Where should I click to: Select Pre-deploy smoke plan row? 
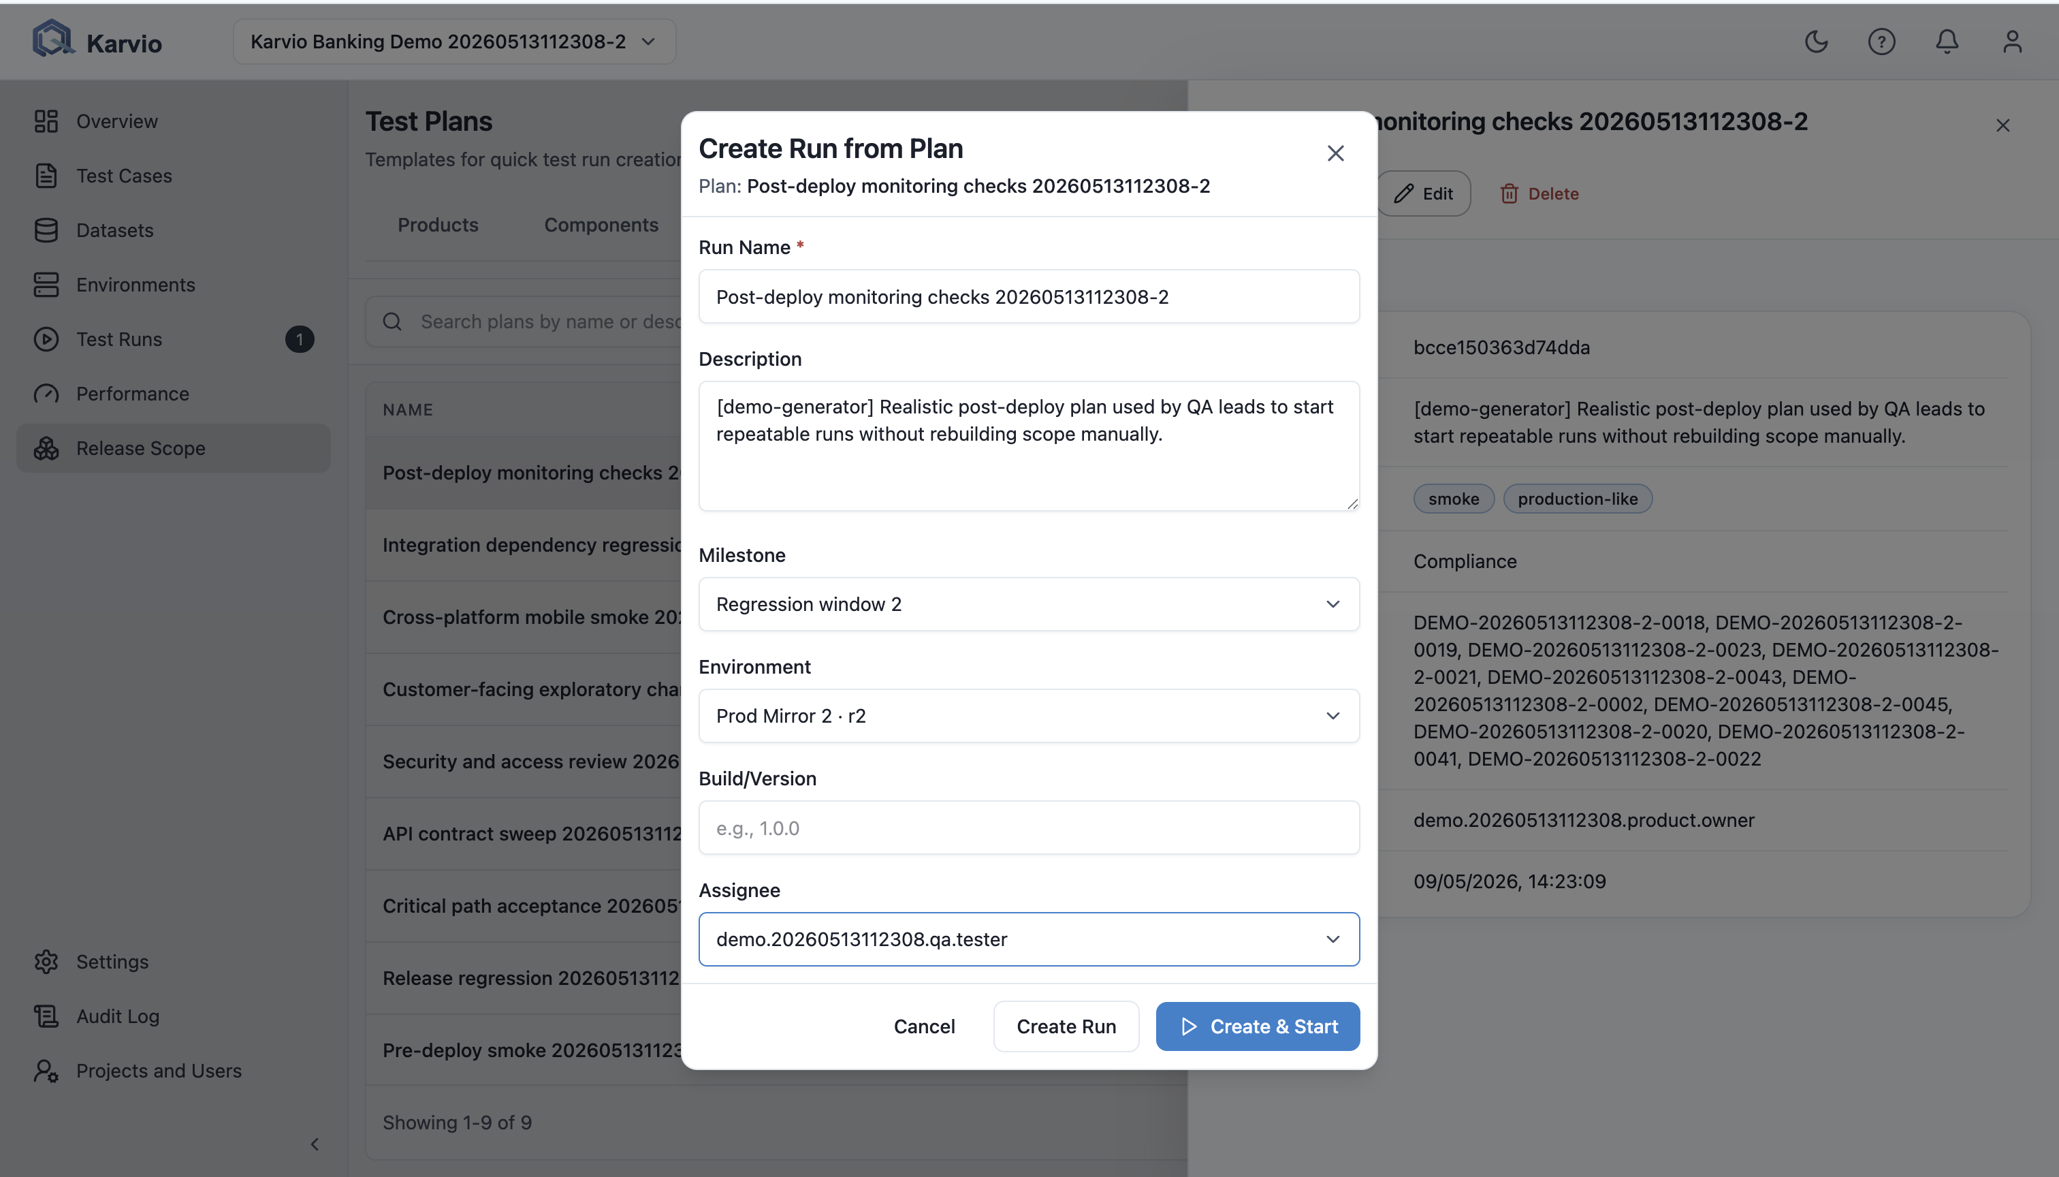[x=524, y=1050]
